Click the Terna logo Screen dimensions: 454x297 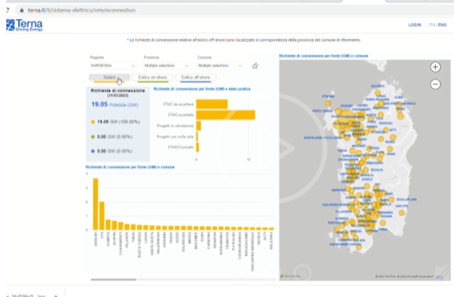click(x=24, y=25)
